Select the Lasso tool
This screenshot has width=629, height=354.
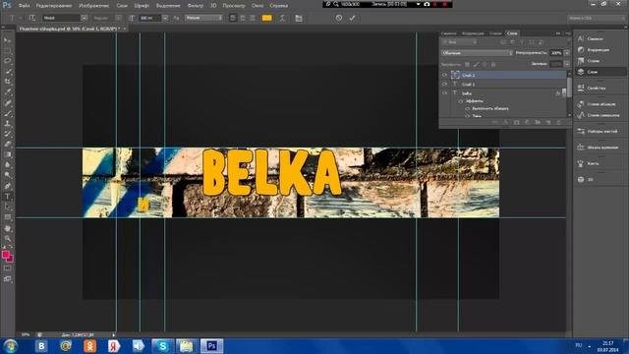tap(7, 61)
